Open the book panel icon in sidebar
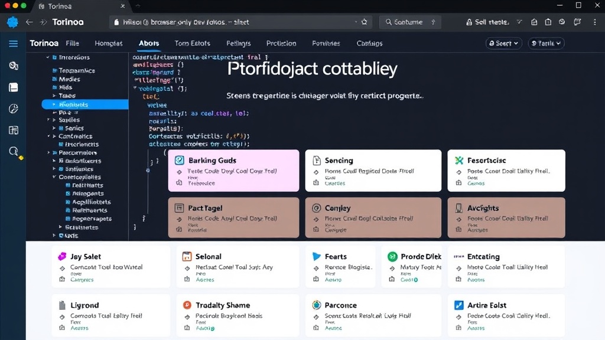Viewport: 605px width, 340px height. 14,87
